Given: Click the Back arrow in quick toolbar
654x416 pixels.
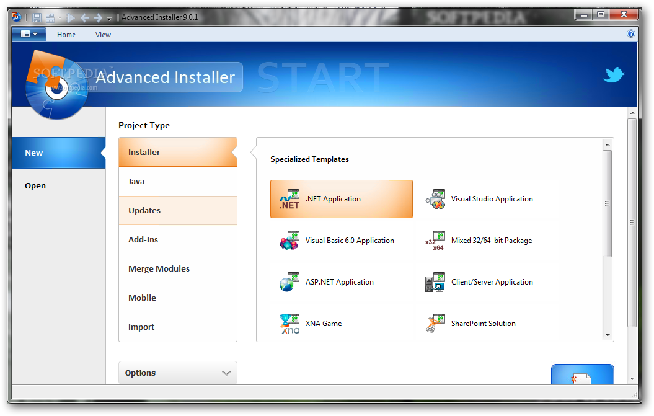Looking at the screenshot, I should pos(85,17).
